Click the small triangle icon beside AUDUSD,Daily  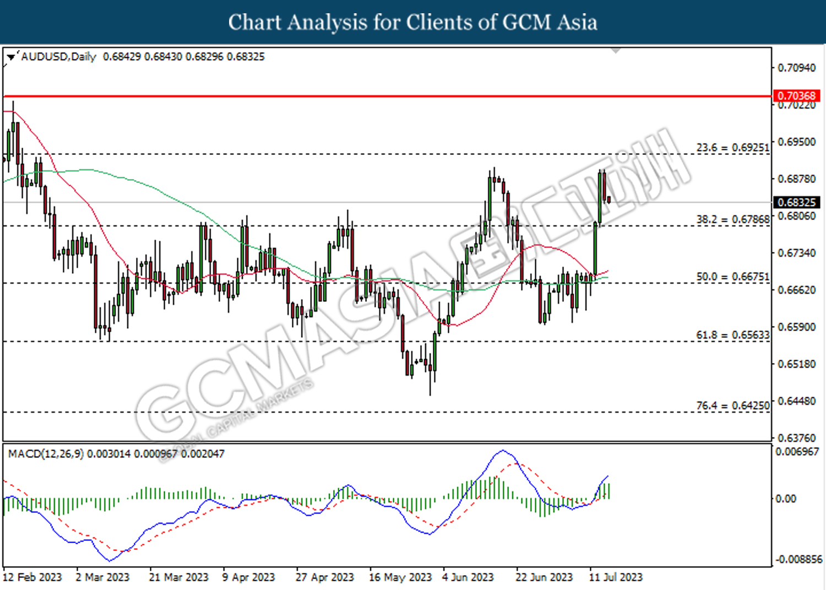[x=10, y=57]
